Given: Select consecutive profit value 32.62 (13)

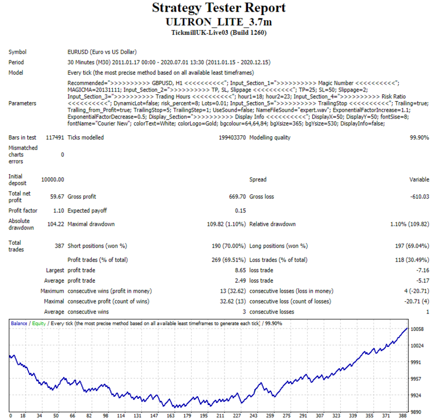Looking at the screenshot, I should tap(233, 302).
